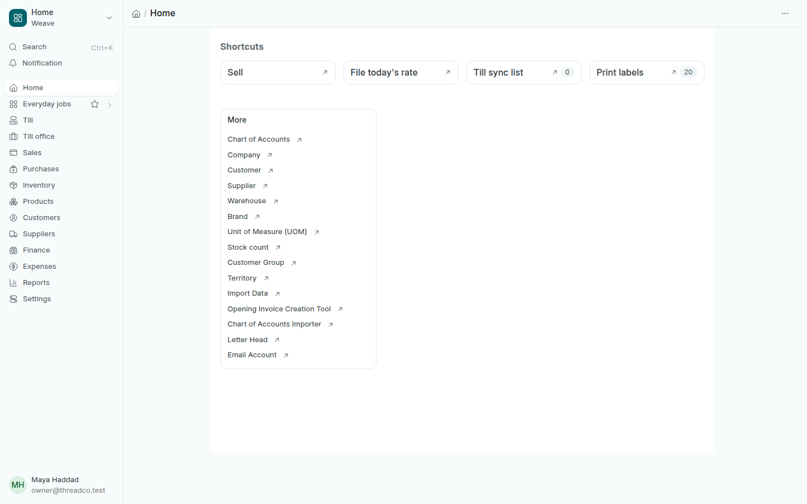Viewport: 807px width, 504px height.
Task: Click the Inventory box icon
Action: coord(13,185)
